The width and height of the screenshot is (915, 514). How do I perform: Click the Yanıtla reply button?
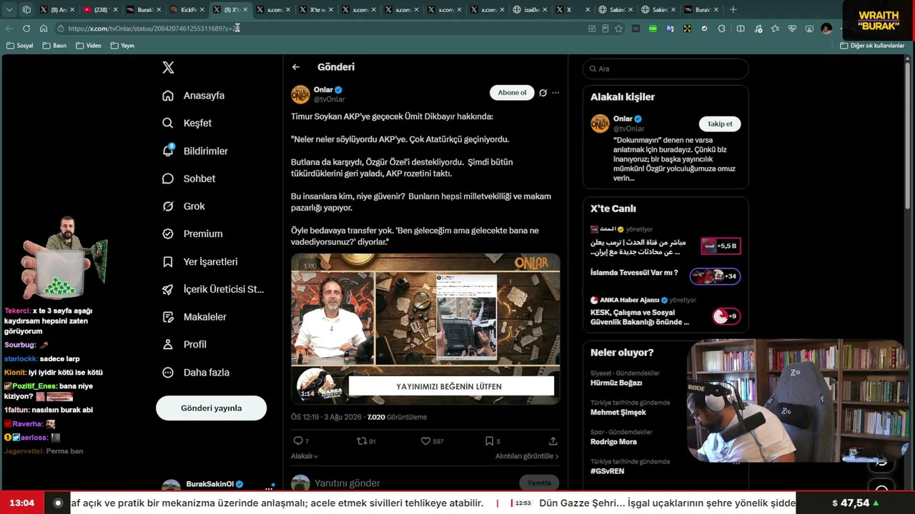tap(539, 483)
